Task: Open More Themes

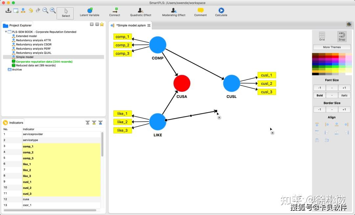Action: [x=332, y=47]
